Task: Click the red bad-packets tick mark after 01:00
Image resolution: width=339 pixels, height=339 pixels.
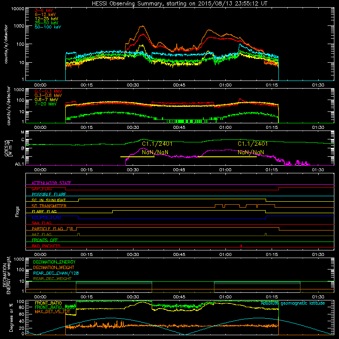Action: click(241, 246)
